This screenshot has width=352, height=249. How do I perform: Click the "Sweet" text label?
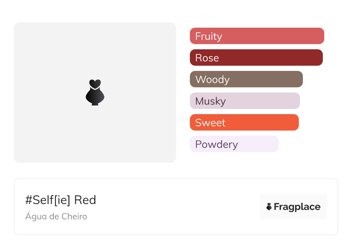(x=210, y=123)
